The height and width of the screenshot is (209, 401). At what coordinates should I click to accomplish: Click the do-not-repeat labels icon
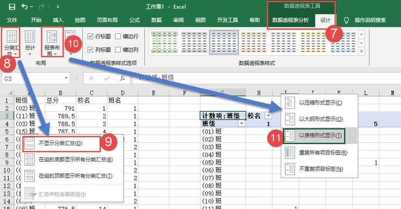[290, 169]
